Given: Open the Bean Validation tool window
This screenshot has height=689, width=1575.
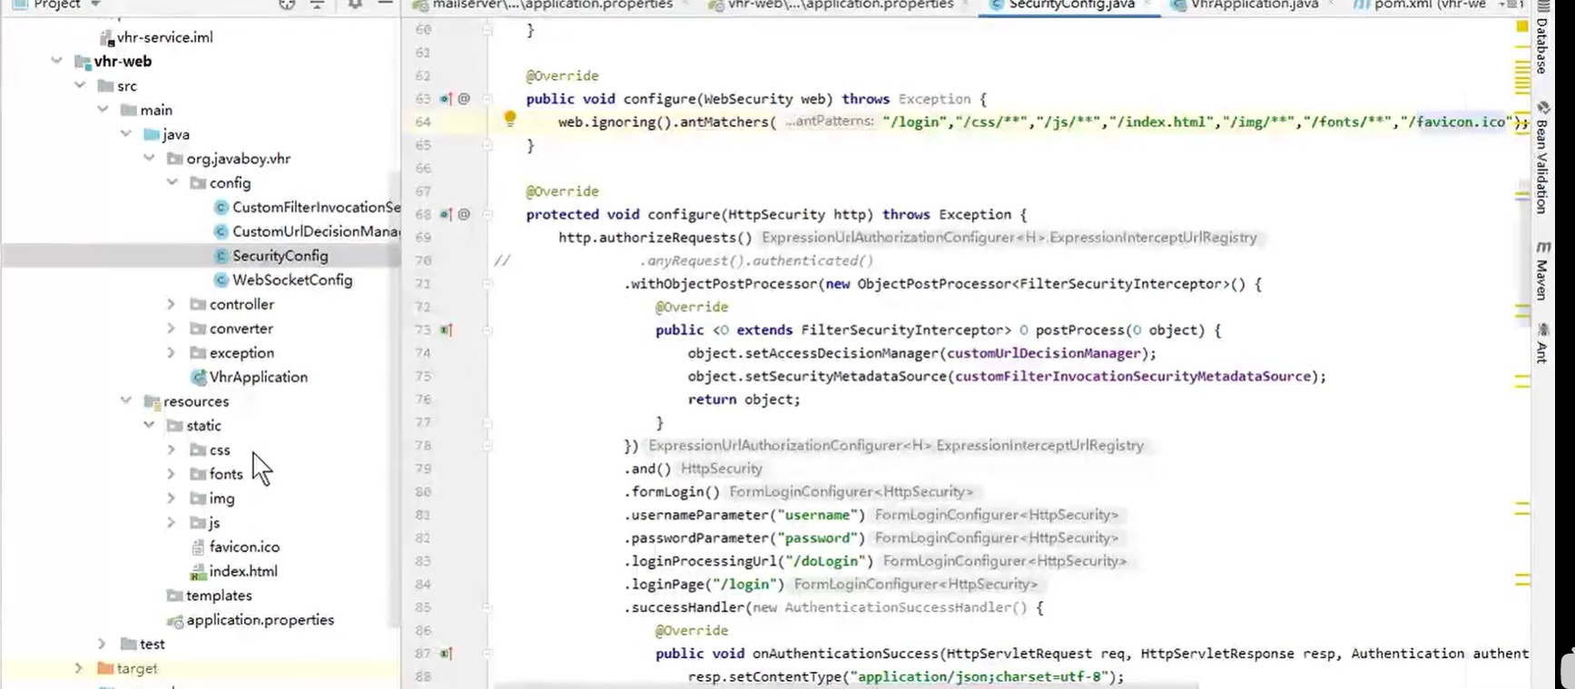Looking at the screenshot, I should point(1541,156).
